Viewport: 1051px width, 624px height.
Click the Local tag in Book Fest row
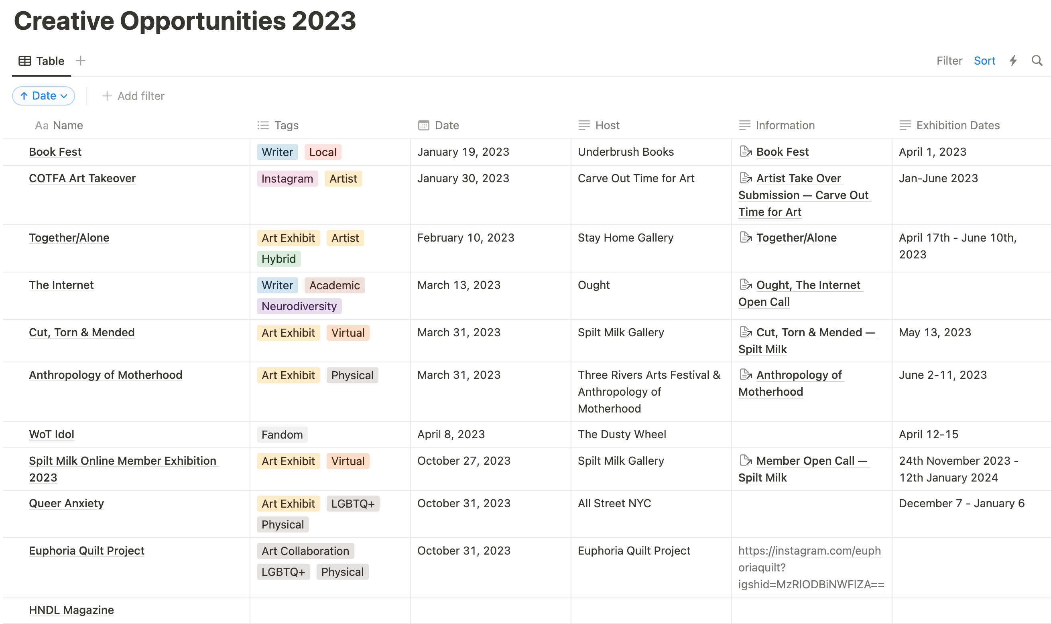pyautogui.click(x=323, y=152)
